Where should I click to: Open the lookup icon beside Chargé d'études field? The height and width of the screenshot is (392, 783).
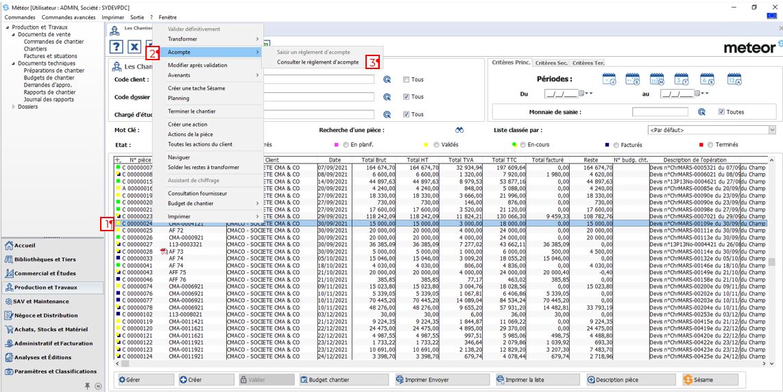(387, 114)
